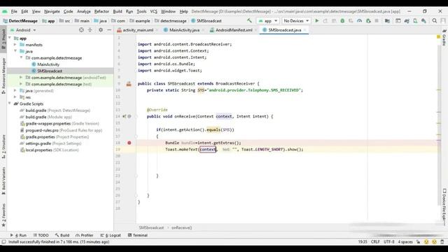
Task: Open Search Everywhere magnifier icon
Action: 435,21
